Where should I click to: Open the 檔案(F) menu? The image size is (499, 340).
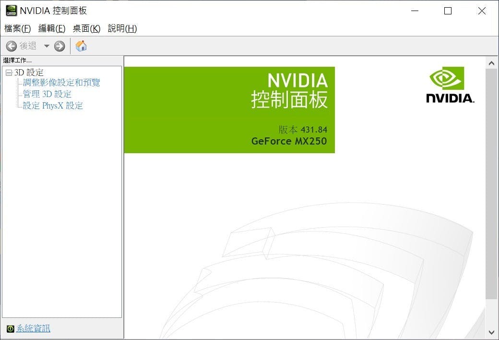coord(17,28)
